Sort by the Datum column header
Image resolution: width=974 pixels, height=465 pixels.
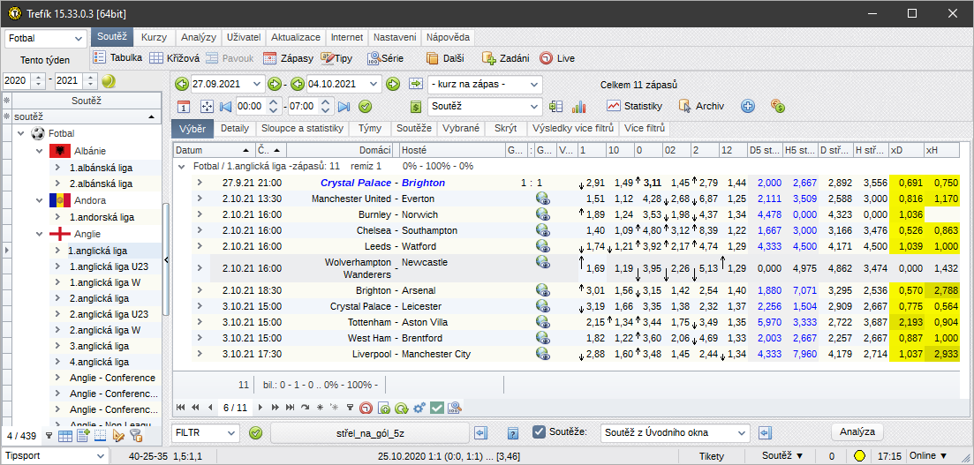pos(213,150)
